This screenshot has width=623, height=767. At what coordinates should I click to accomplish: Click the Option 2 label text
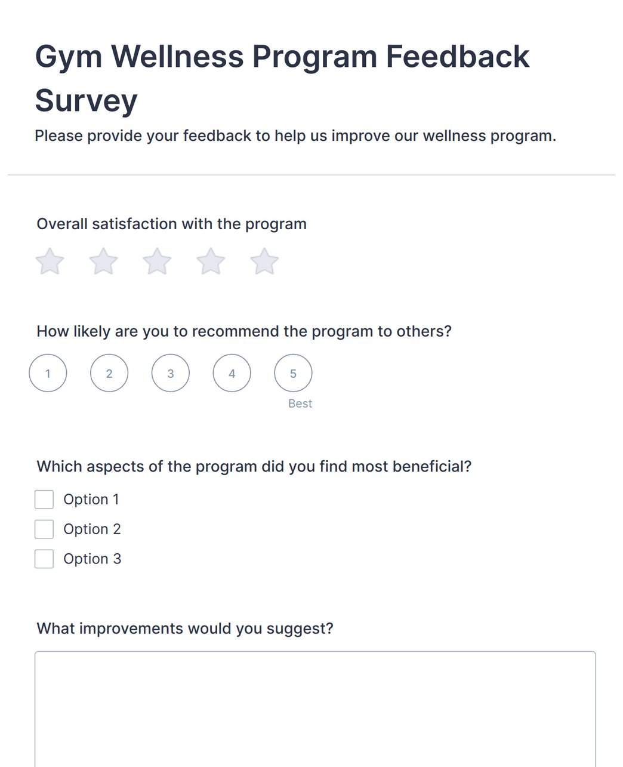coord(92,529)
